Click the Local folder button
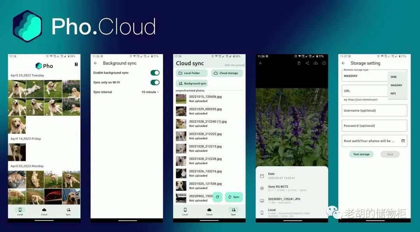The height and width of the screenshot is (232, 420). 191,73
